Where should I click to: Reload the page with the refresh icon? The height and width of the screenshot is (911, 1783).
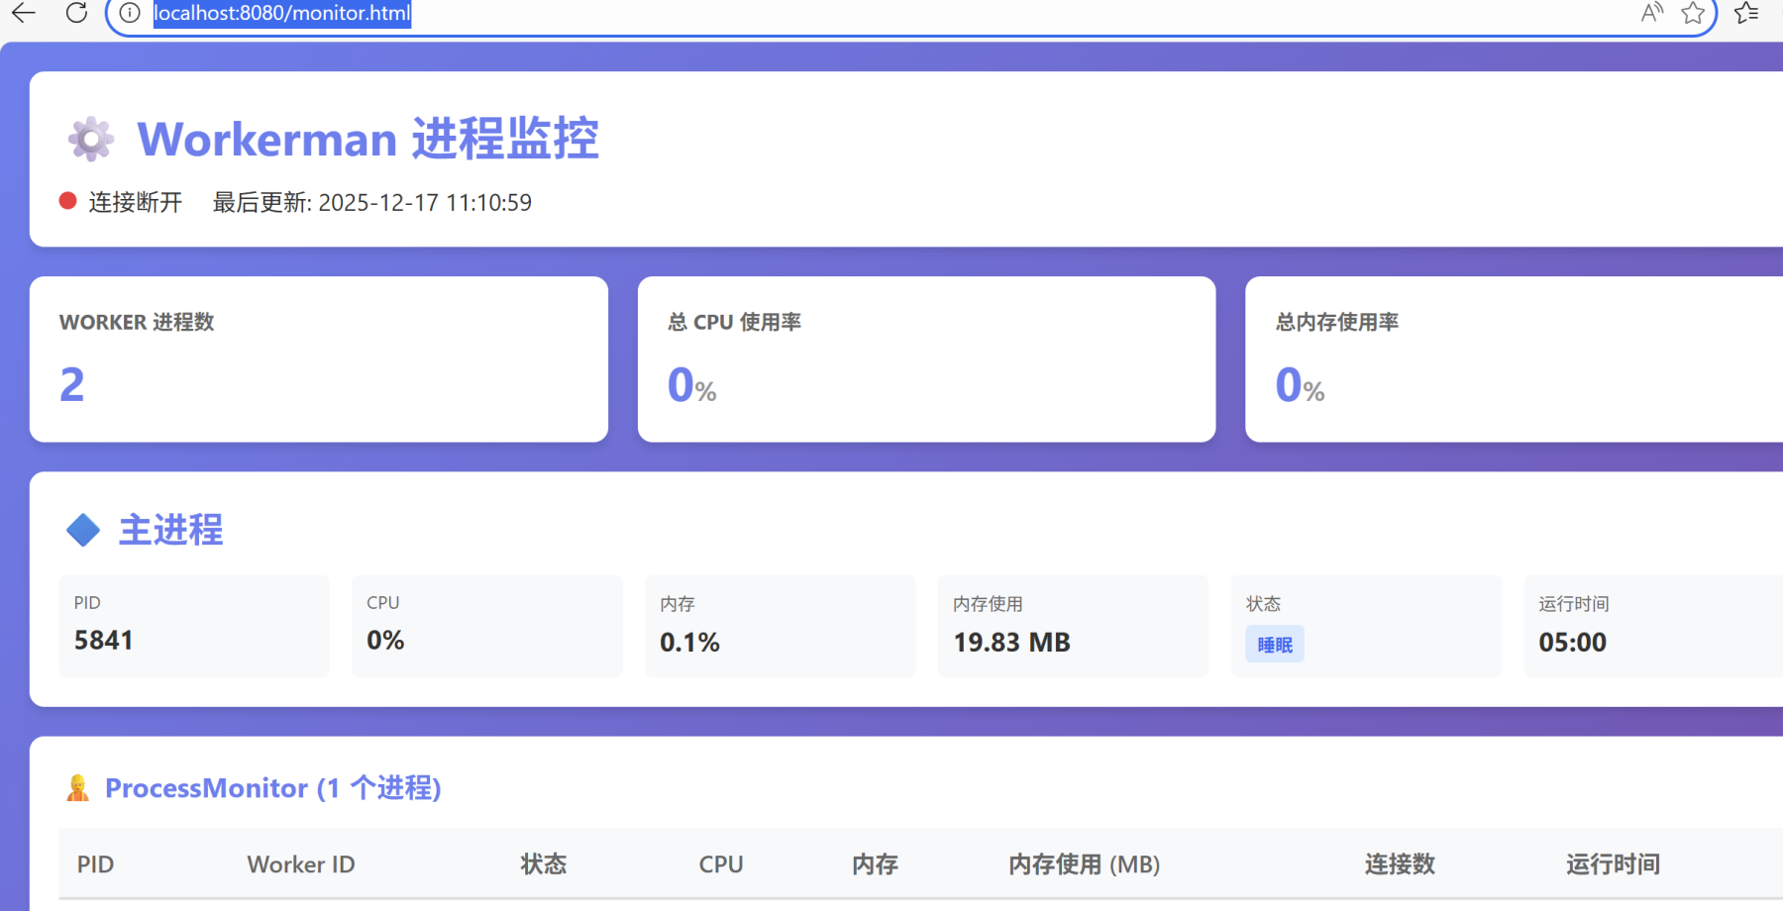coord(76,13)
